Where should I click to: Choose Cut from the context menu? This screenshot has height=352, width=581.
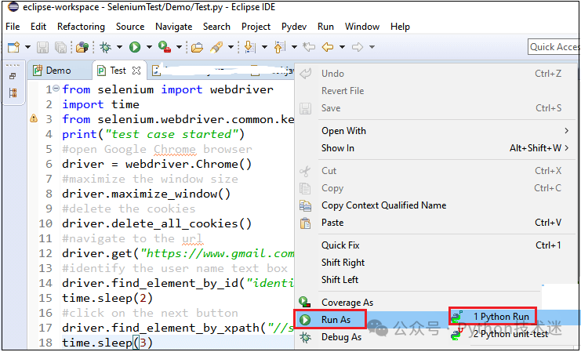pos(436,170)
